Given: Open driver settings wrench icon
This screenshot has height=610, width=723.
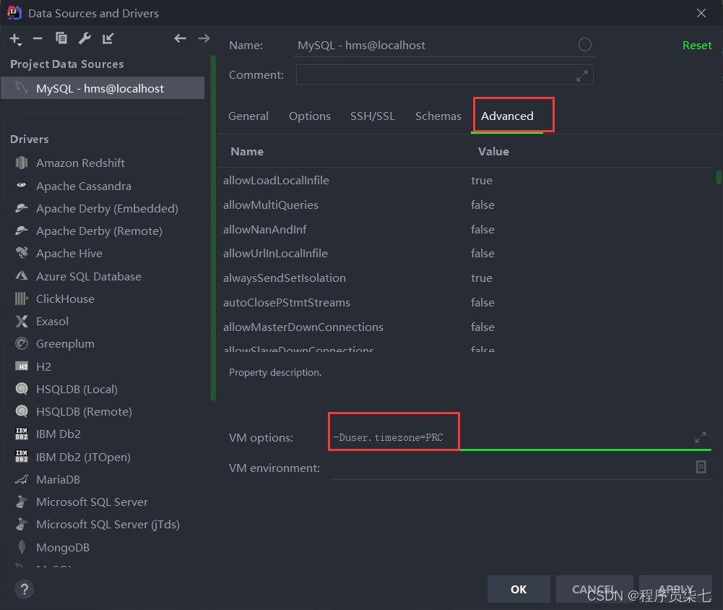Looking at the screenshot, I should 85,38.
